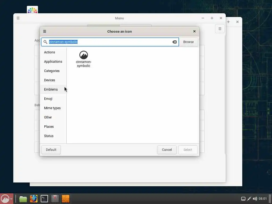Clear the icon search field
The width and height of the screenshot is (272, 204).
(174, 42)
